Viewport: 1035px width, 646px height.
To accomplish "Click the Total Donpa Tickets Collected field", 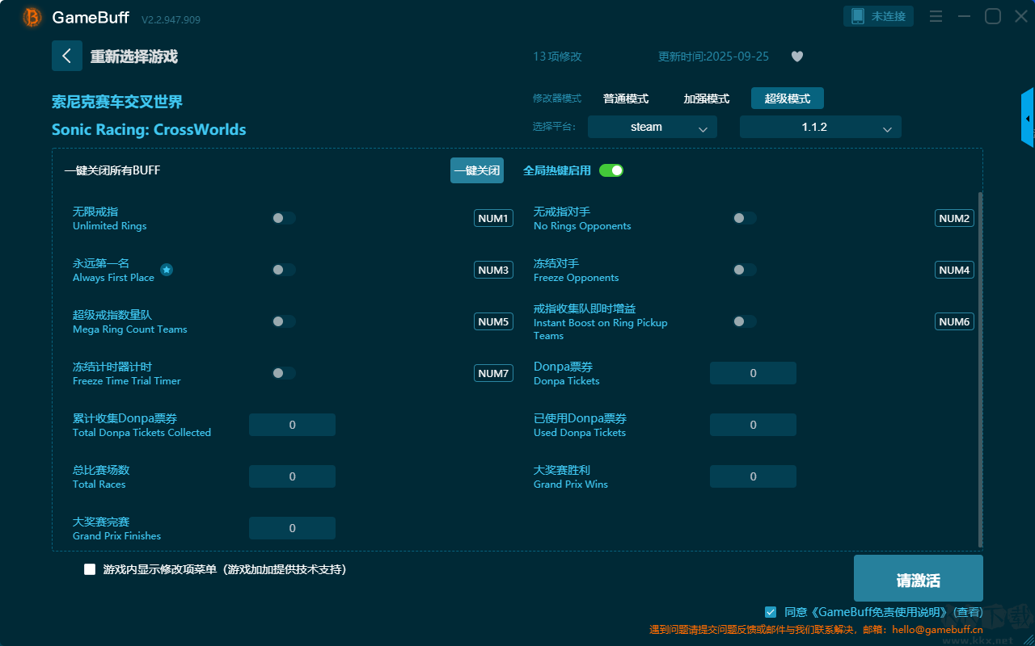I will click(292, 425).
